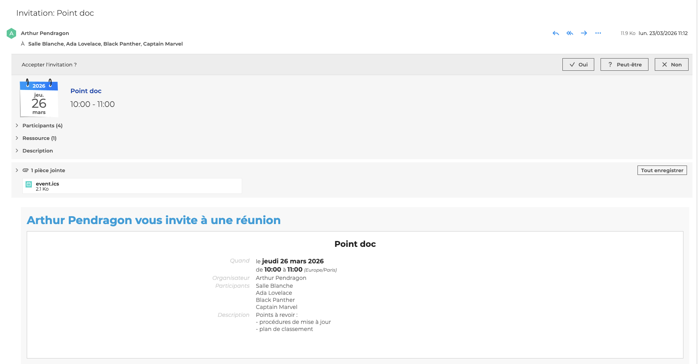Open the Point doc event title link
The image size is (698, 364).
tap(86, 91)
